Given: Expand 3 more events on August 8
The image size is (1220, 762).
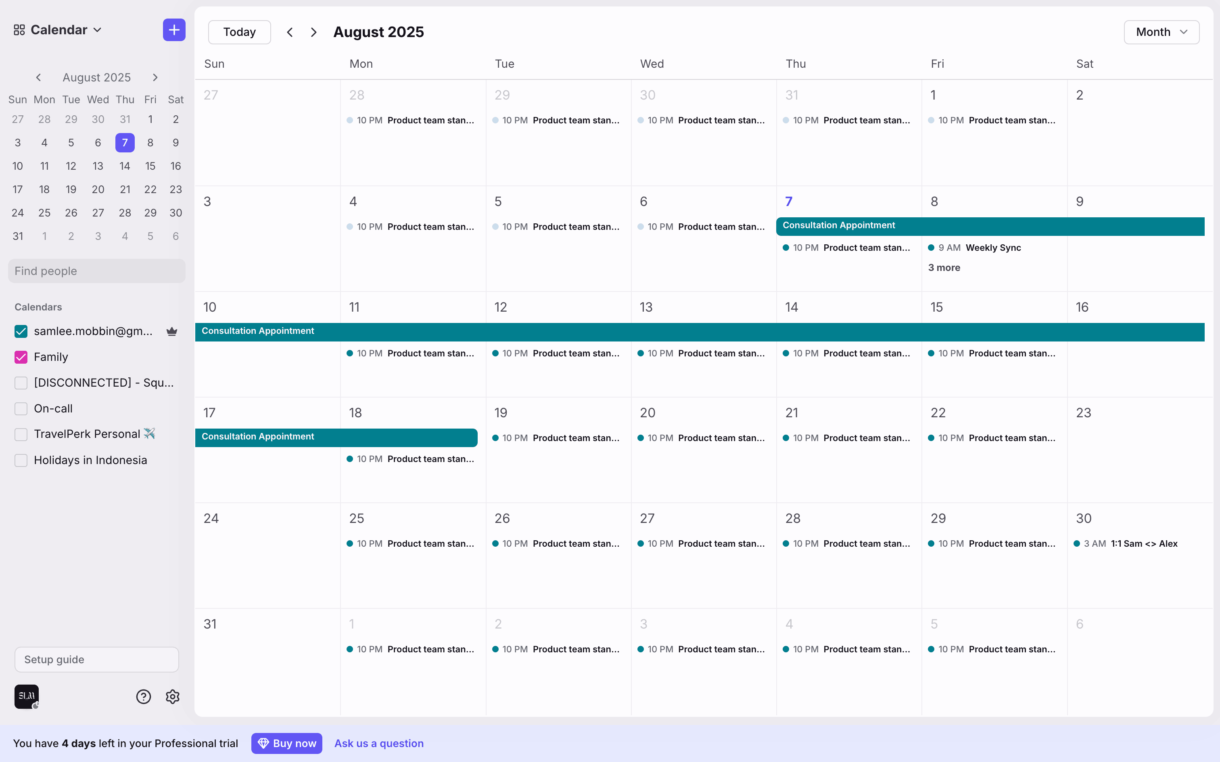Looking at the screenshot, I should pos(944,268).
